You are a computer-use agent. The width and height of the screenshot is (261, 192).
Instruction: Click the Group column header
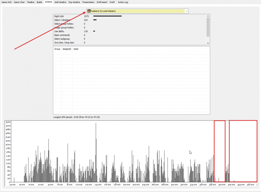[57, 49]
